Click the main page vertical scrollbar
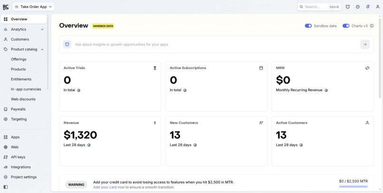Screen dimensions: 383x193 [380, 57]
